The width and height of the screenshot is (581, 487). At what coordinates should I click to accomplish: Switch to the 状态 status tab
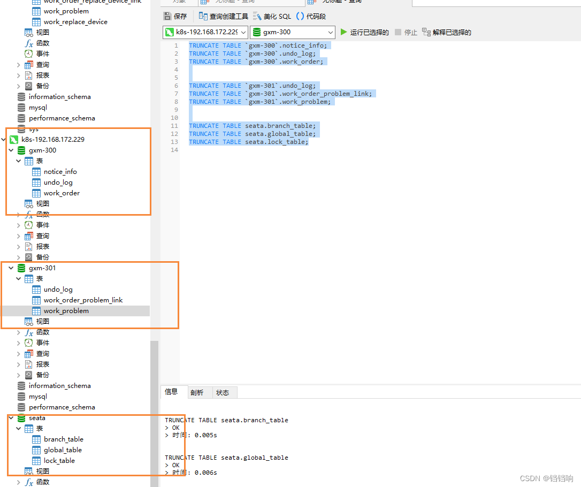(223, 392)
